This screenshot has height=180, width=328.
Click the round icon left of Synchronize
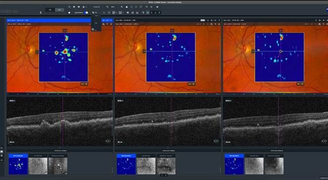click(69, 12)
